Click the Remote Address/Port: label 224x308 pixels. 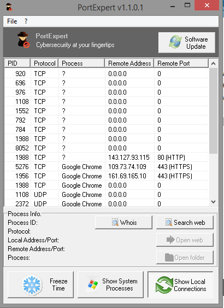pos(36,249)
